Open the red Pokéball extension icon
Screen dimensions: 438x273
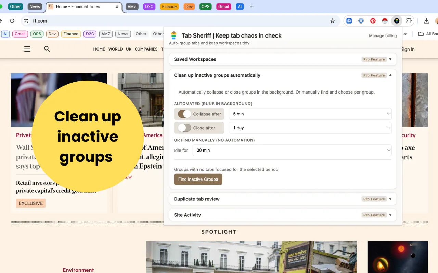tap(385, 21)
